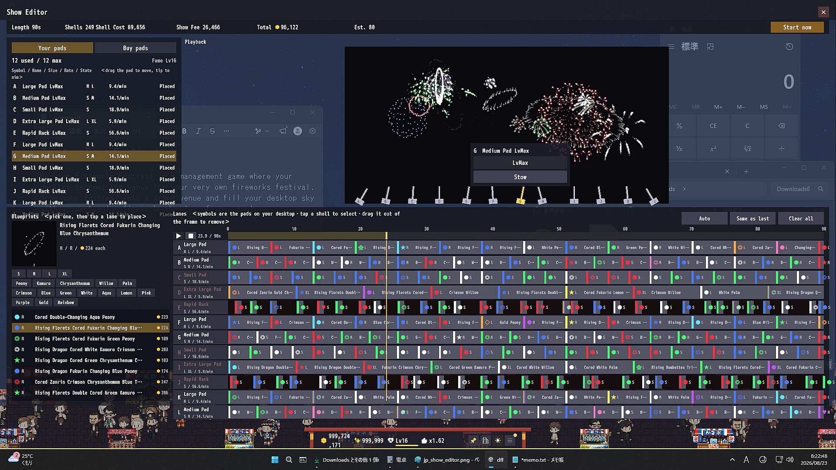The height and width of the screenshot is (470, 836).
Task: Click the sun icon in the game bar
Action: 498,440
